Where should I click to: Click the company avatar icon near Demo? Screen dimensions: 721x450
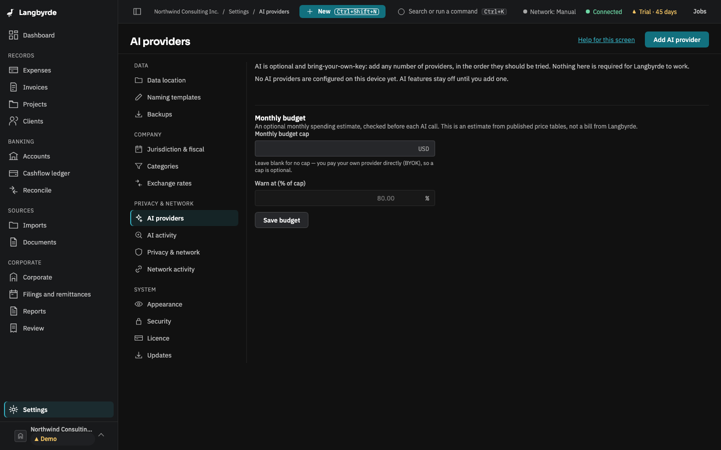(x=21, y=436)
